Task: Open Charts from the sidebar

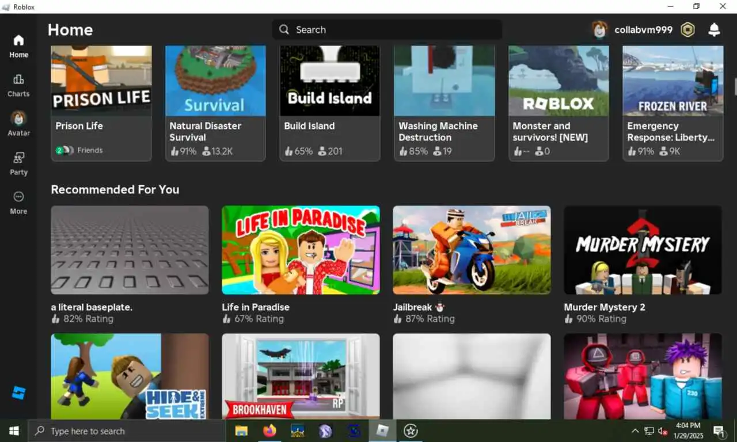Action: tap(18, 86)
